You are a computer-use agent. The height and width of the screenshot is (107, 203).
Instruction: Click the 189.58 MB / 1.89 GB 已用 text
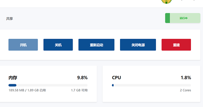[27, 90]
